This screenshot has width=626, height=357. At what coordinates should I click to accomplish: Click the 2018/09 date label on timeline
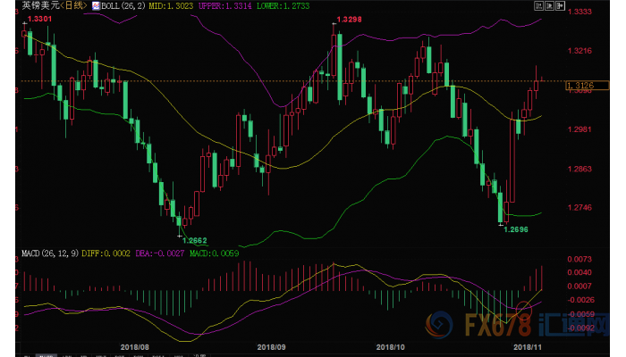pyautogui.click(x=271, y=345)
